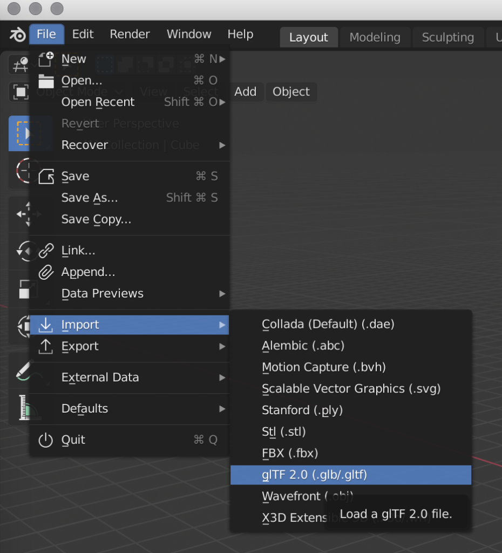
Task: Click the Save file icon
Action: tap(46, 176)
